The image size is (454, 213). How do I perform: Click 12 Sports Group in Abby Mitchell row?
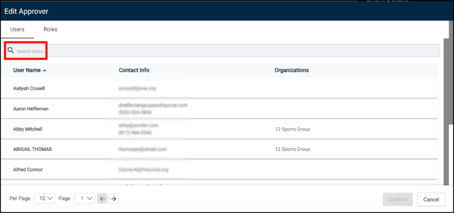(x=292, y=129)
